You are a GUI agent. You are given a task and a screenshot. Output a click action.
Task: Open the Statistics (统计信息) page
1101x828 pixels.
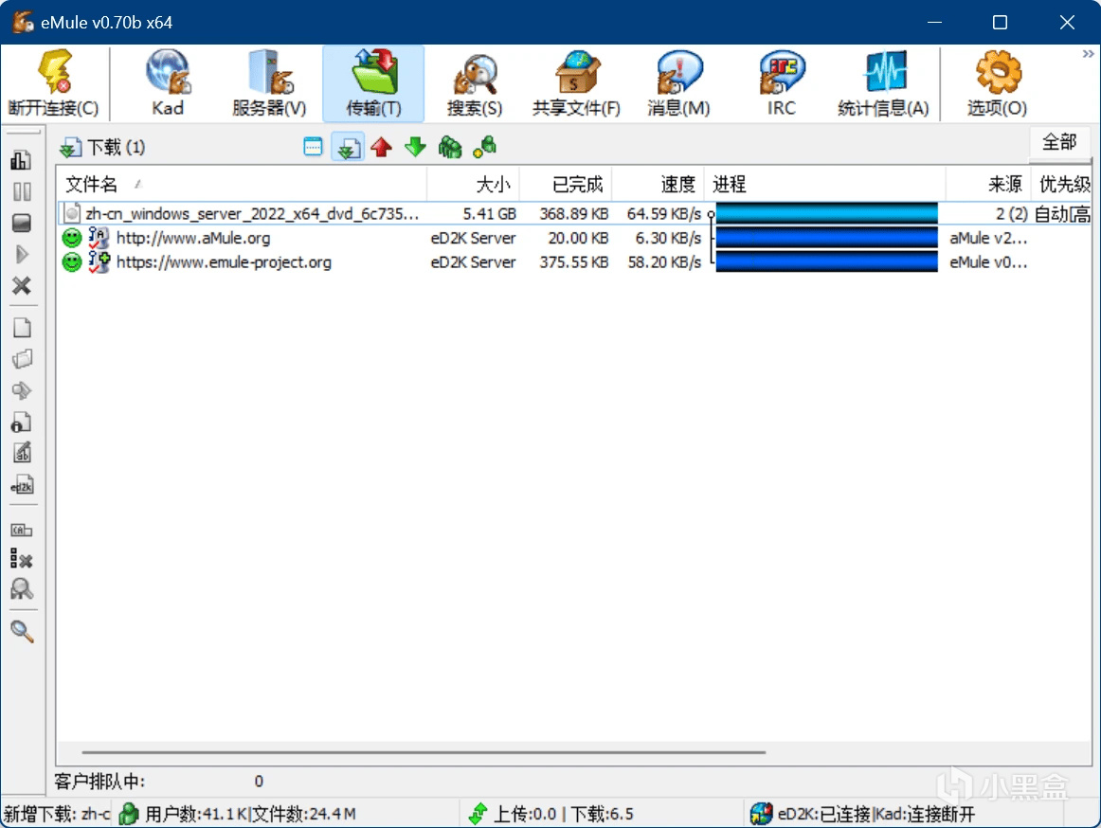(x=883, y=82)
